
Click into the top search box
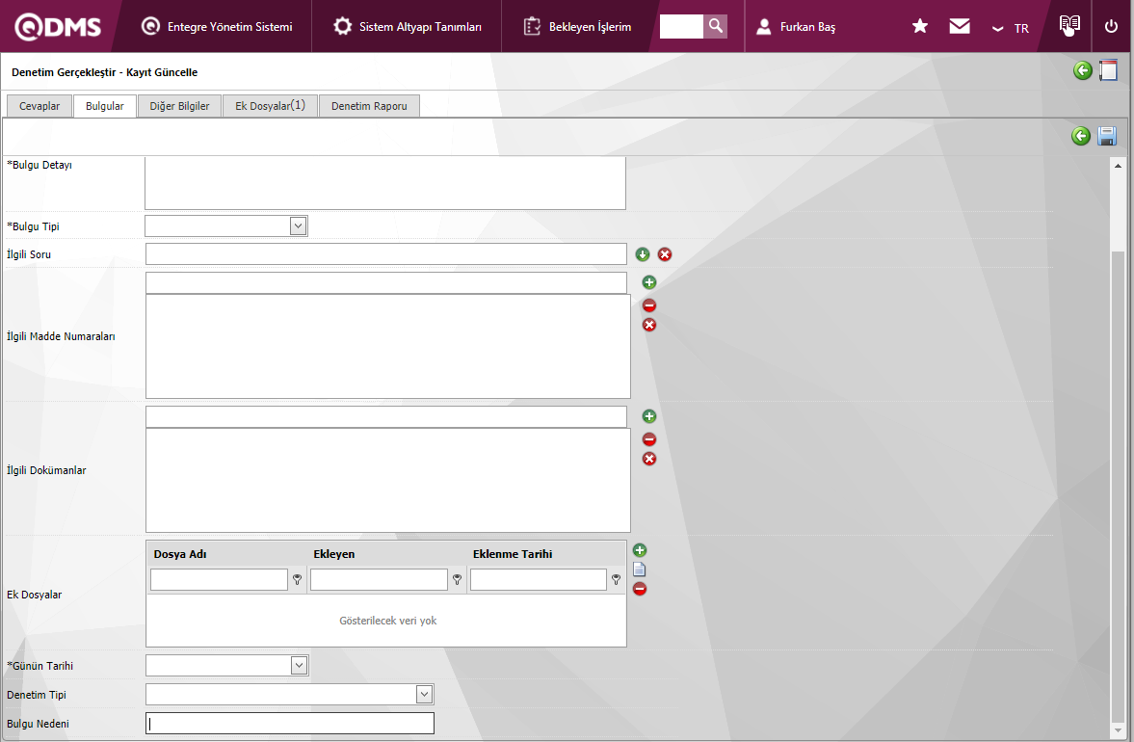[681, 26]
